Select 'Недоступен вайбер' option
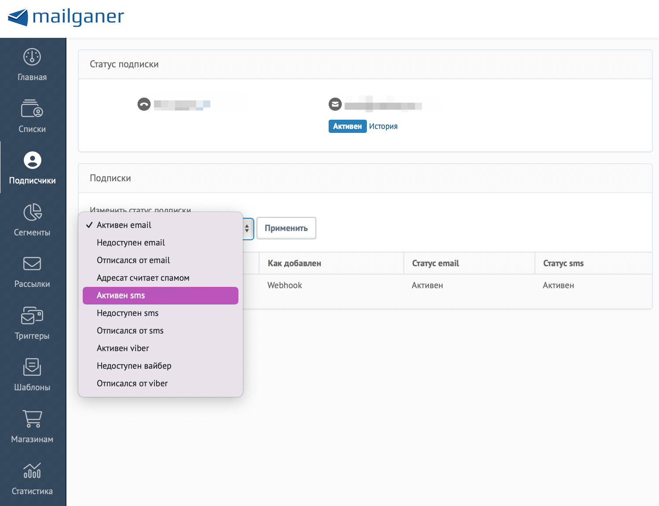 161,366
